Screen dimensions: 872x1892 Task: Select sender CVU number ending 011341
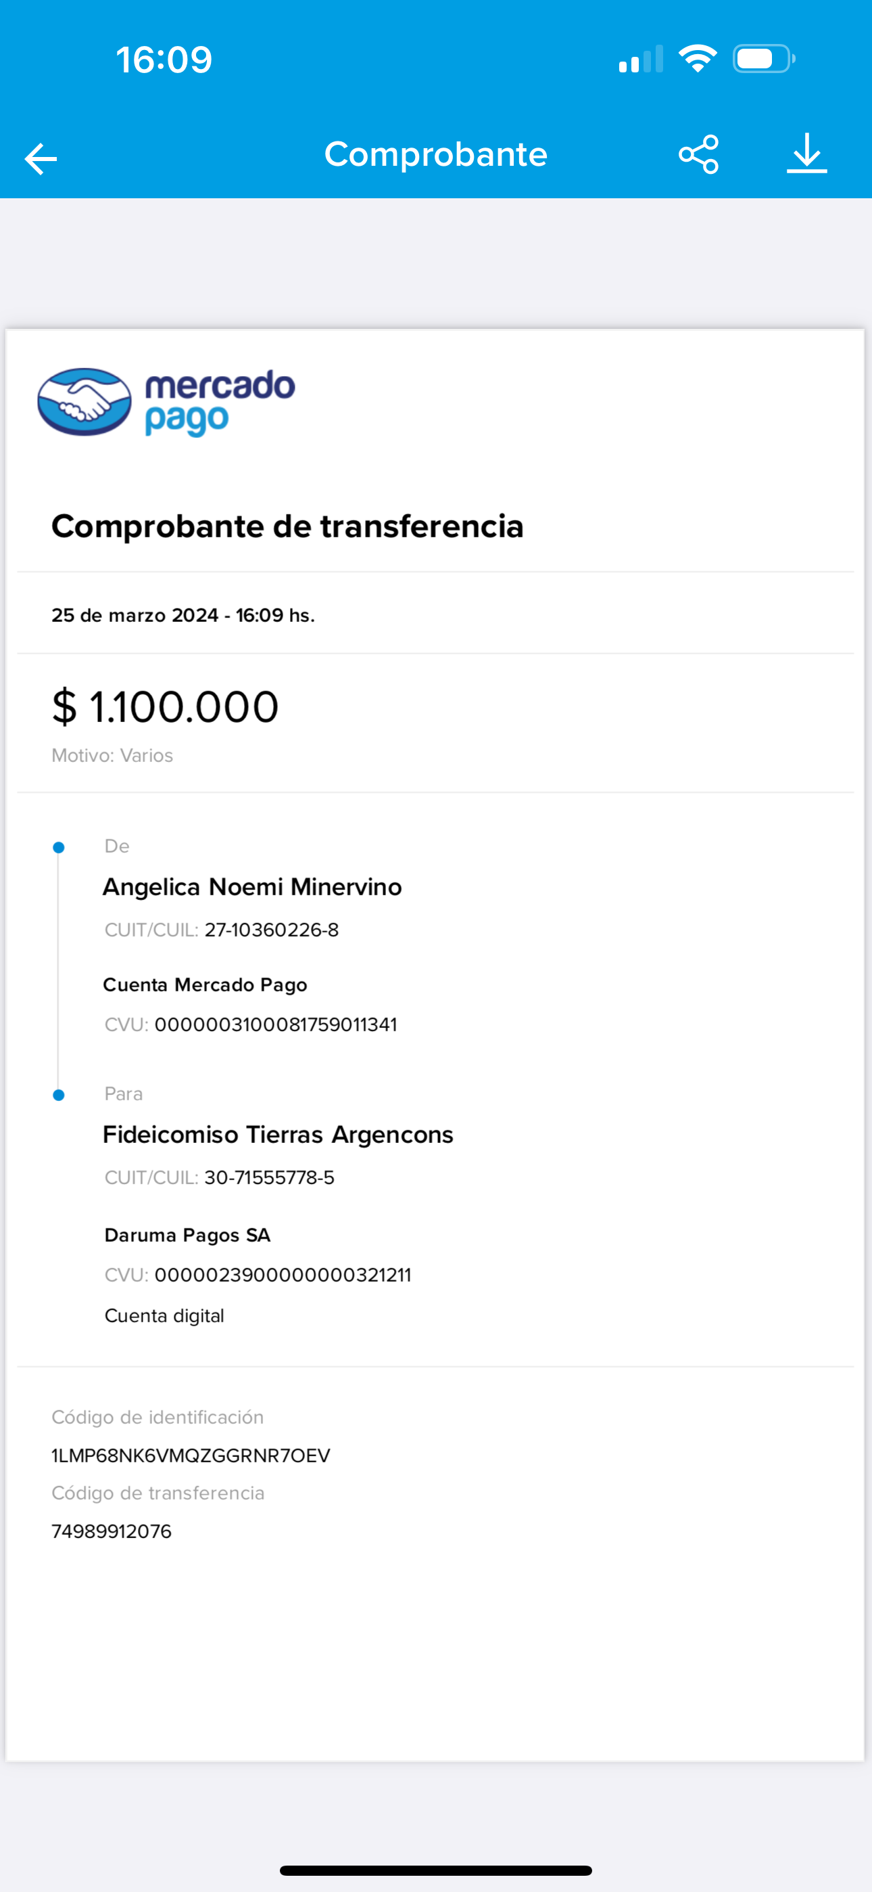coord(276,1024)
